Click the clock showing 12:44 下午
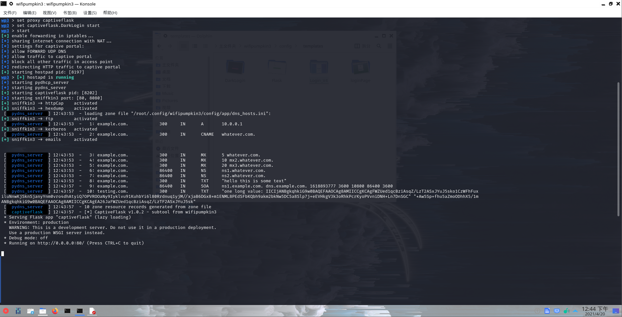 [595, 311]
